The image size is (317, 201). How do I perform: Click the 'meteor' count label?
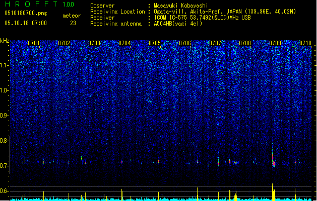tap(72, 16)
